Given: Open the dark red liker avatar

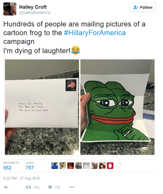Looking at the screenshot, I should coord(70,166).
